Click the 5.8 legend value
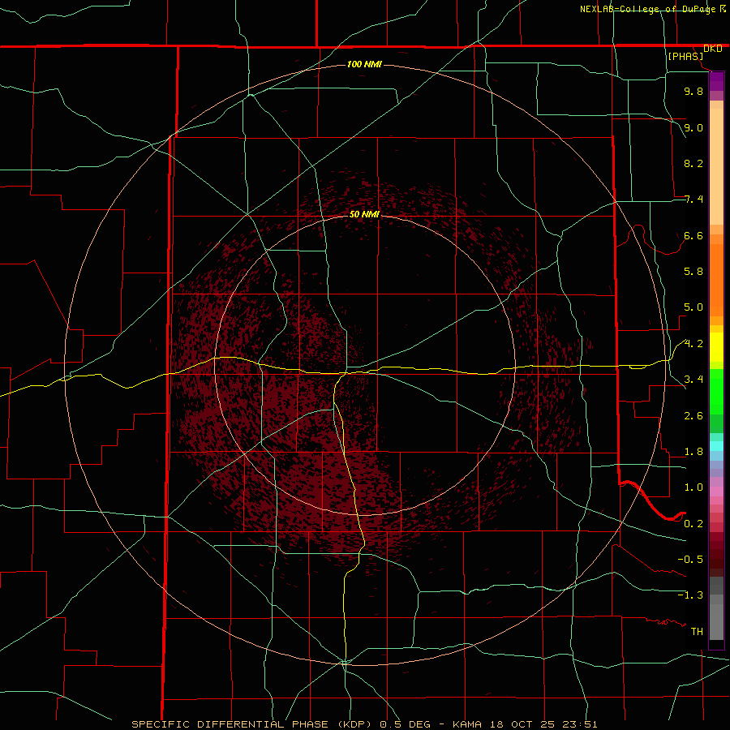Viewport: 730px width, 730px height. (693, 272)
